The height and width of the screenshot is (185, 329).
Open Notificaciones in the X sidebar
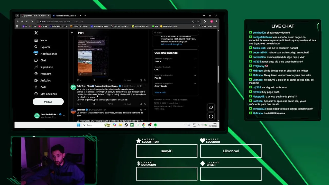[46, 54]
